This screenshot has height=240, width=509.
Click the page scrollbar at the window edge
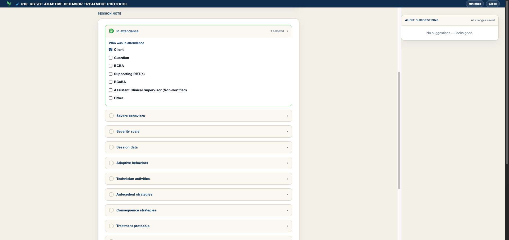(507, 82)
